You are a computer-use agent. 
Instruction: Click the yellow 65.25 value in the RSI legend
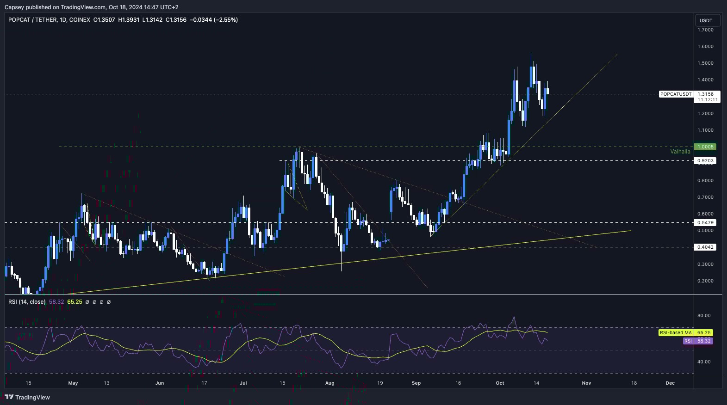[75, 302]
